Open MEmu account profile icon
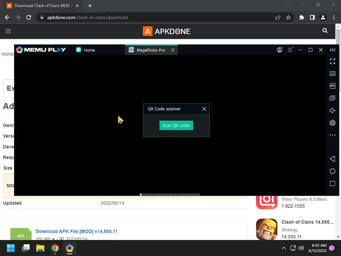Screen dimensions: 341x256 pos(279,50)
